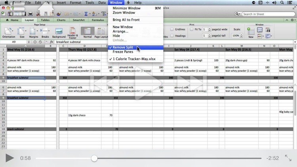Open the Format menu

[76, 3]
